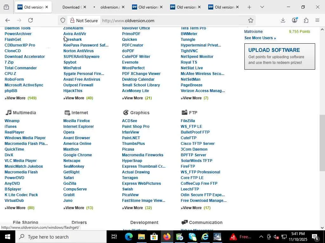The width and height of the screenshot is (325, 243).
Task: Open the Winamp link
Action: click(12, 121)
